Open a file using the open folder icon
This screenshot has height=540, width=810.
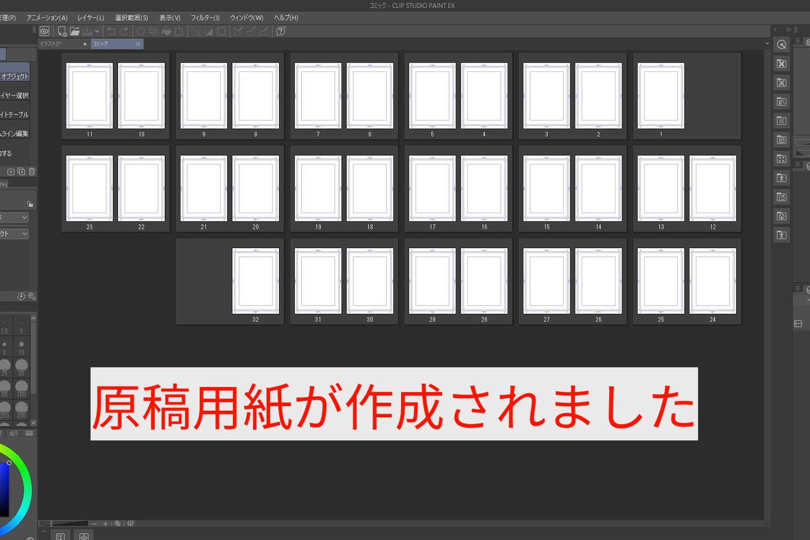tap(75, 31)
